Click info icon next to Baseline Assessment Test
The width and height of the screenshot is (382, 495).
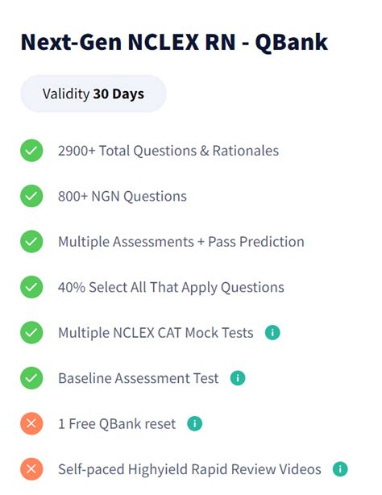pyautogui.click(x=238, y=378)
